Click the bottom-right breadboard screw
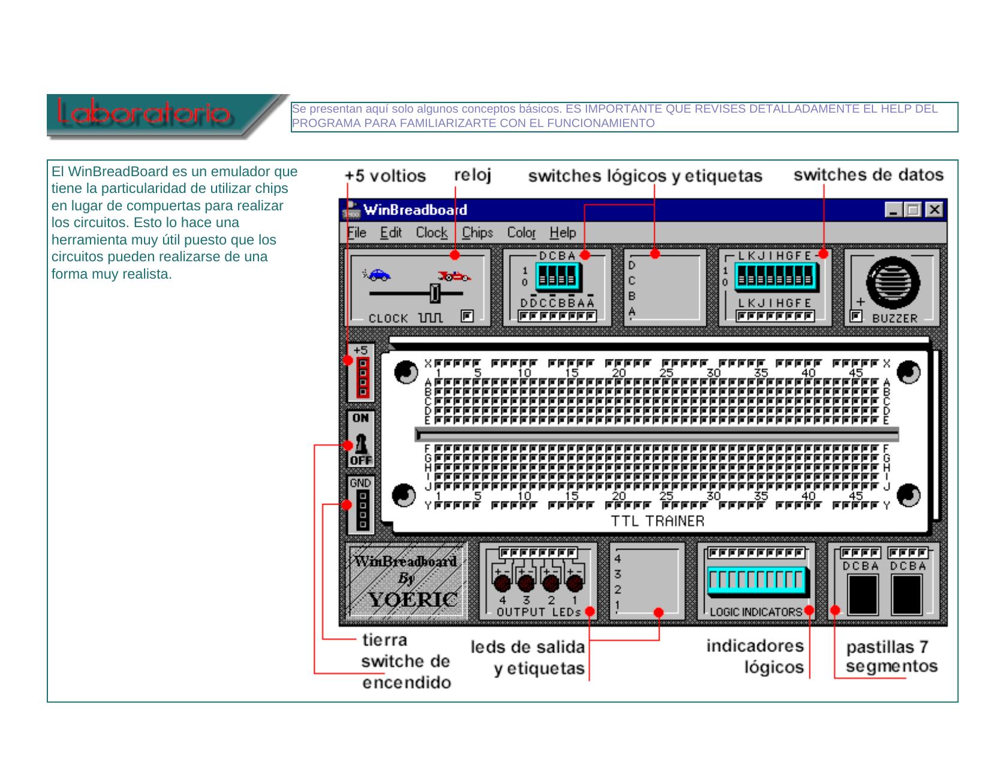This screenshot has height=764, width=990. 908,496
